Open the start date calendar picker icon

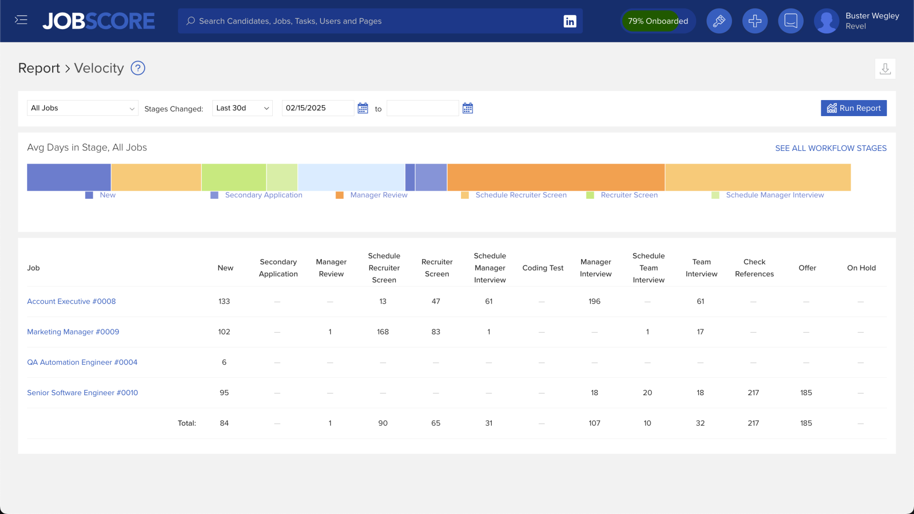[x=363, y=108]
